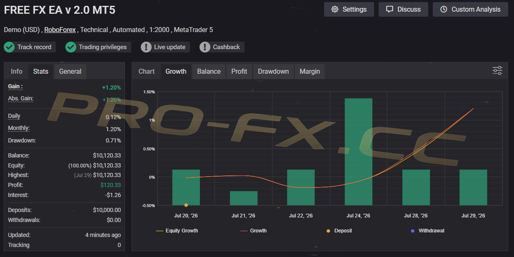Click the Jul 24 green profit bar
Screen dimensions: 514x257
click(358, 152)
